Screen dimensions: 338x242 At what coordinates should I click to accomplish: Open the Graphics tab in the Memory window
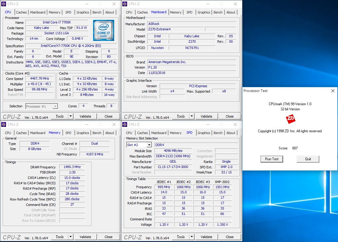click(83, 133)
